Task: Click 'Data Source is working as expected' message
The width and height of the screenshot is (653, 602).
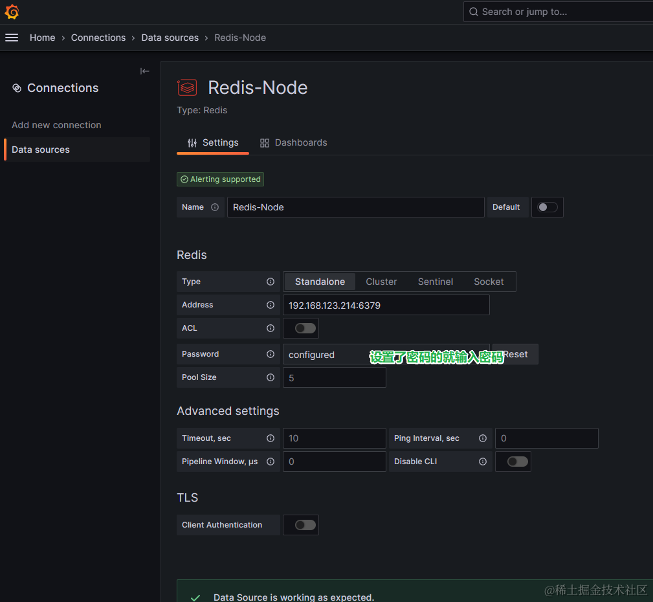Action: [x=294, y=597]
